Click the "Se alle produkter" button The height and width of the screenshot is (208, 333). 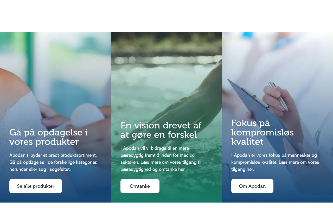tap(36, 186)
